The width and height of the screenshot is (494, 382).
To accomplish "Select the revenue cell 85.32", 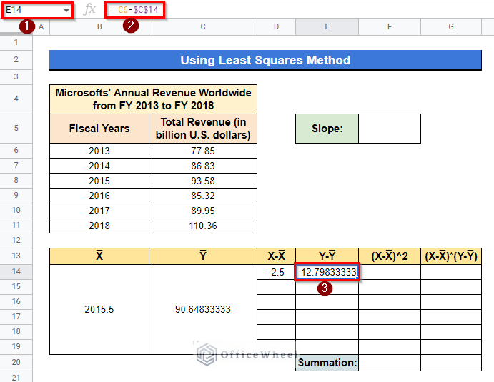I will point(203,196).
